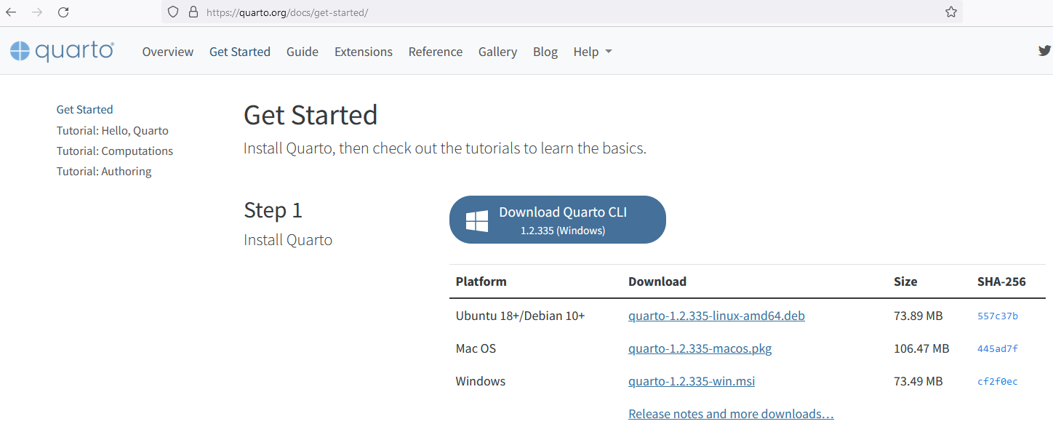Expand the Help dropdown menu
The height and width of the screenshot is (432, 1053).
pyautogui.click(x=593, y=52)
